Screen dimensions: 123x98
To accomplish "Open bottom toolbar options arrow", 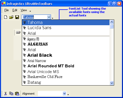I will point(68,95).
